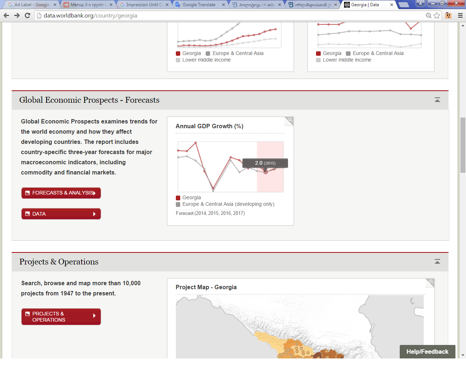
Task: Close the Georgia | Data tab
Action: (392, 5)
